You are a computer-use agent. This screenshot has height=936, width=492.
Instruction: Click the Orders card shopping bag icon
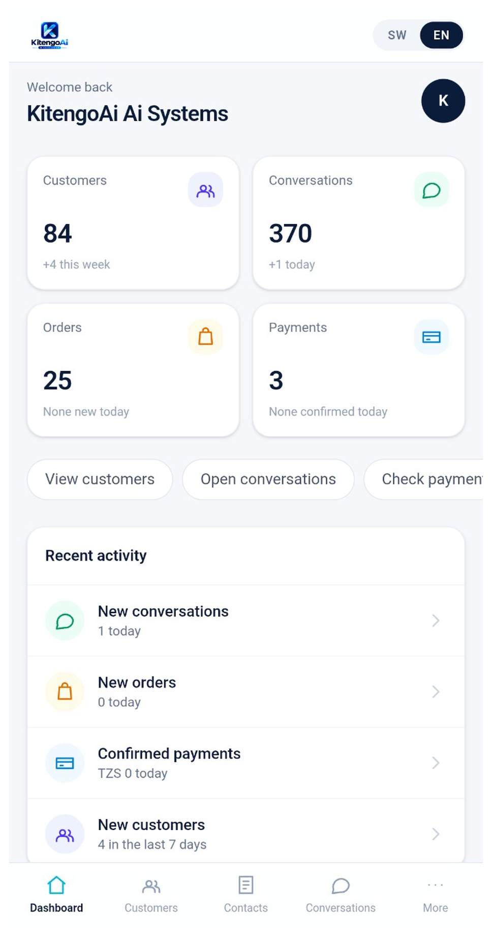point(205,337)
